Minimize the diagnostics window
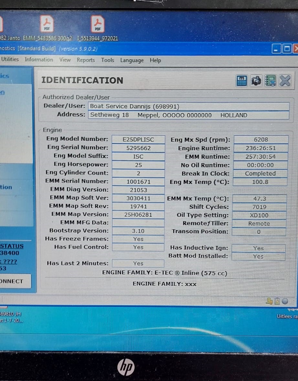The width and height of the screenshot is (298, 381). (276, 49)
